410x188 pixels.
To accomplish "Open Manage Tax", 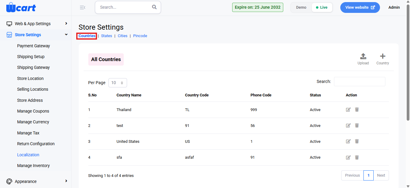I will 28,133.
